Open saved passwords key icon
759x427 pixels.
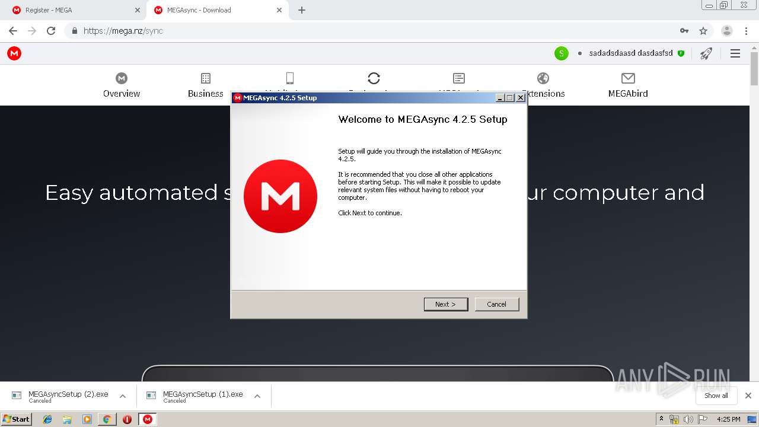(684, 31)
